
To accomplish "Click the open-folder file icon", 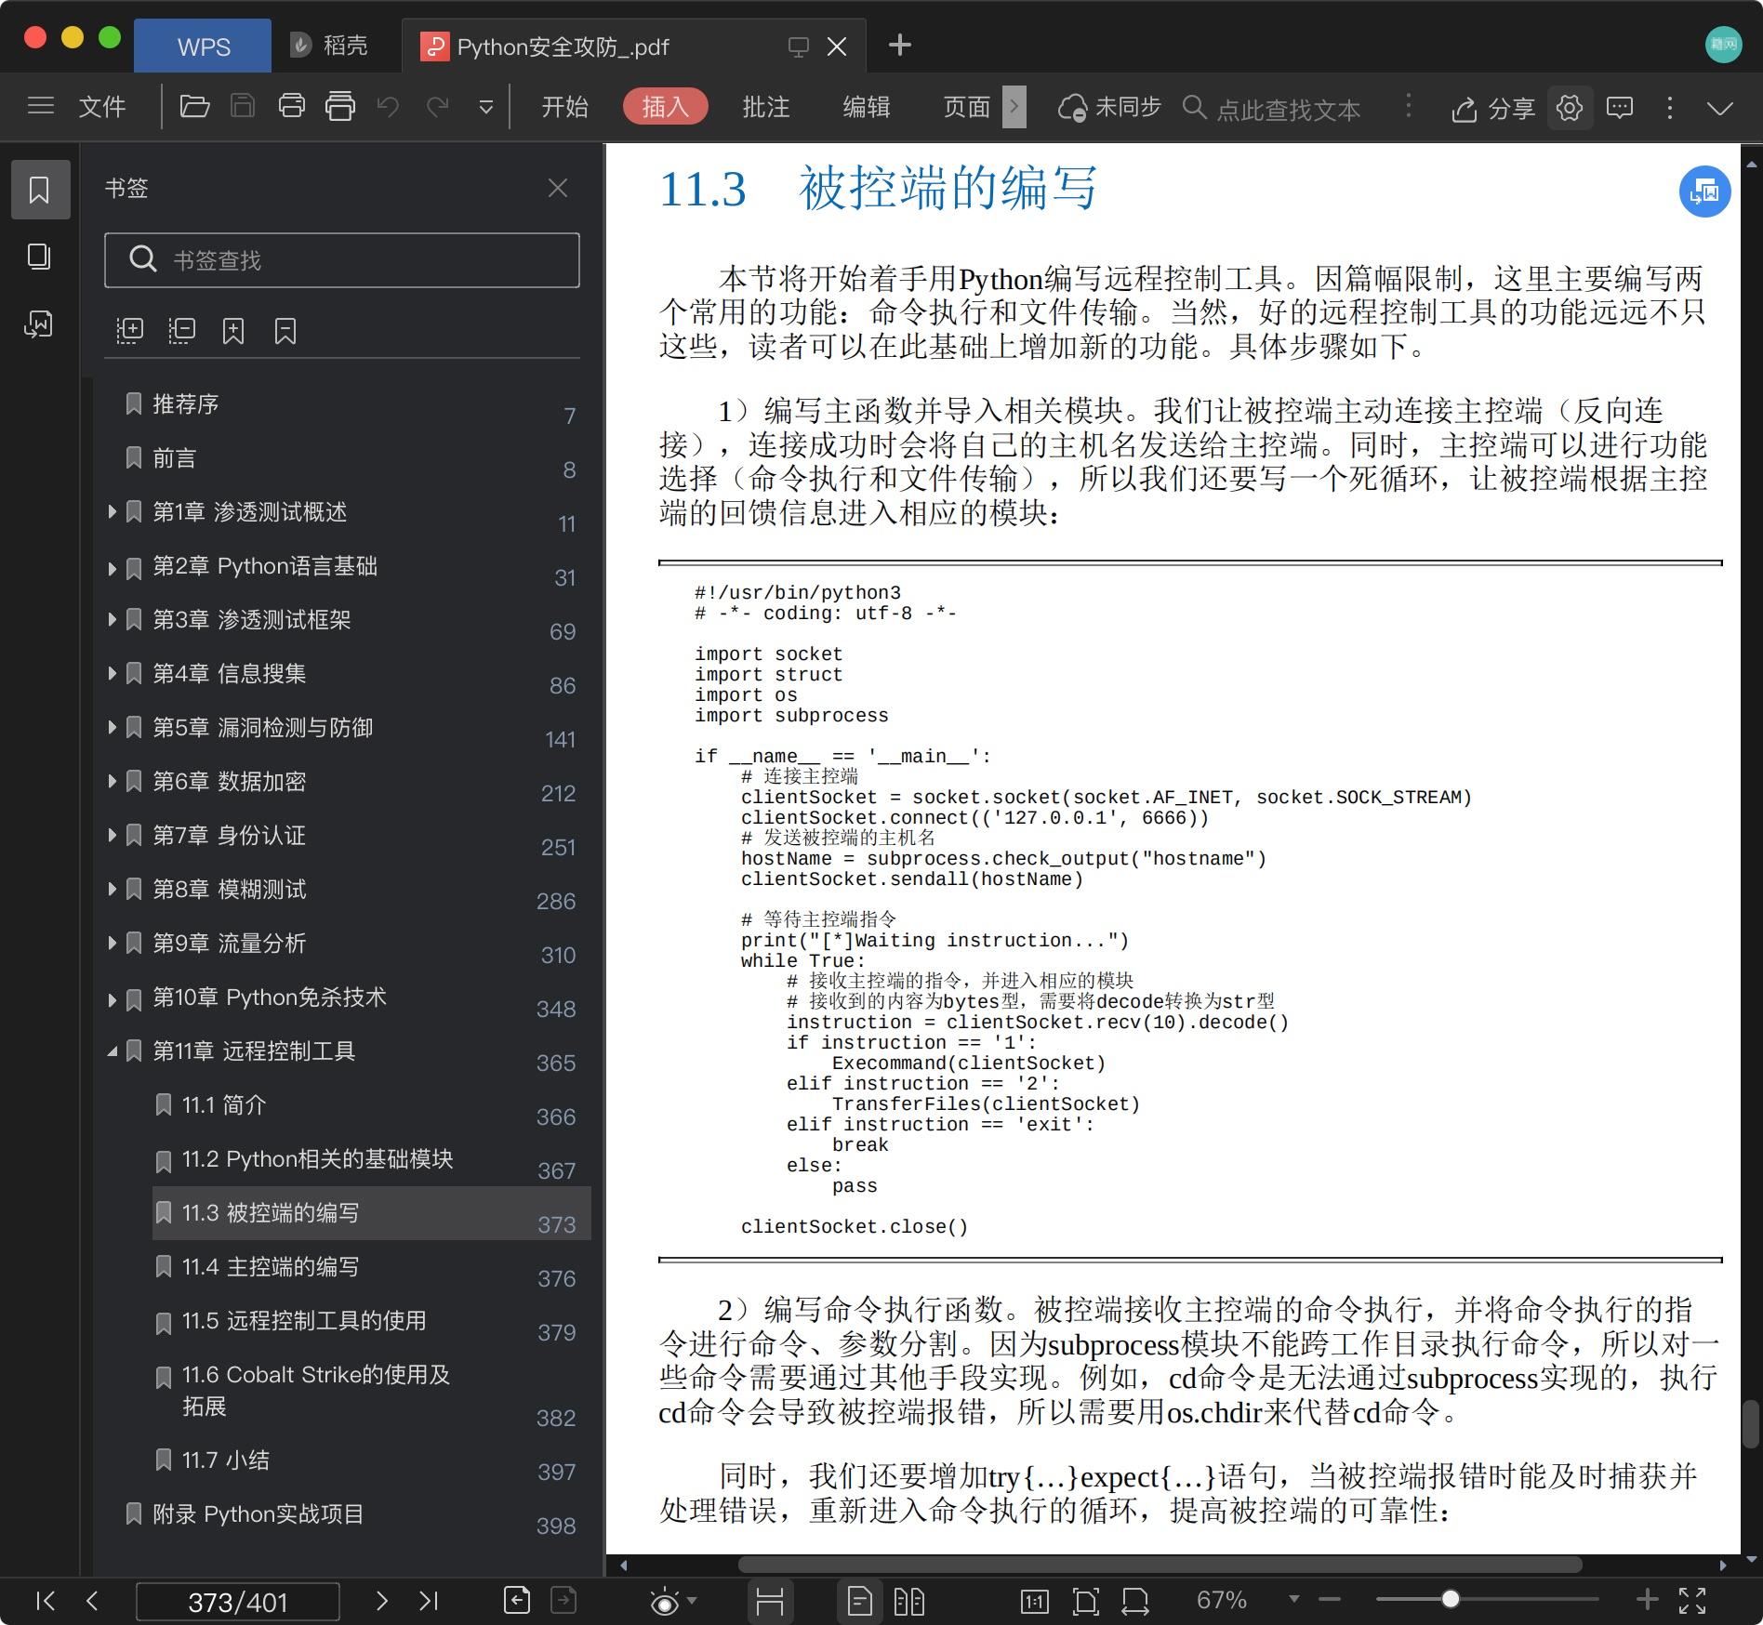I will click(194, 106).
